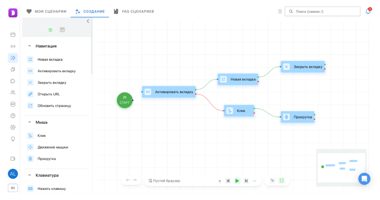Click the RU language button
The image size is (380, 200).
(x=13, y=188)
